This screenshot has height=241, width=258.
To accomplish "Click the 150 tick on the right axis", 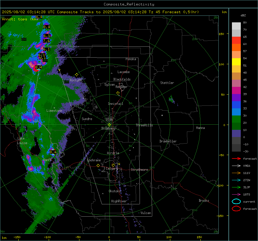I will (221, 34).
